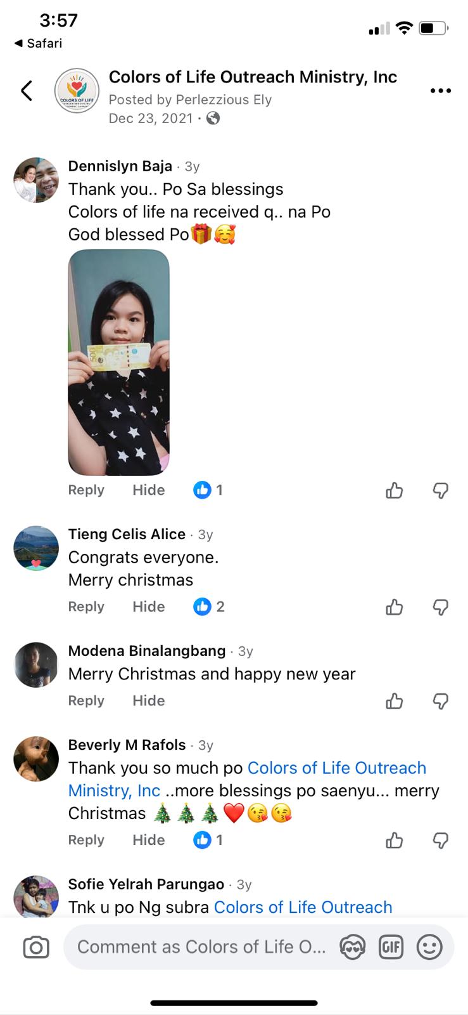Dislike Dennislyn Baja's comment with thumbs down
468x1015 pixels.
(441, 490)
